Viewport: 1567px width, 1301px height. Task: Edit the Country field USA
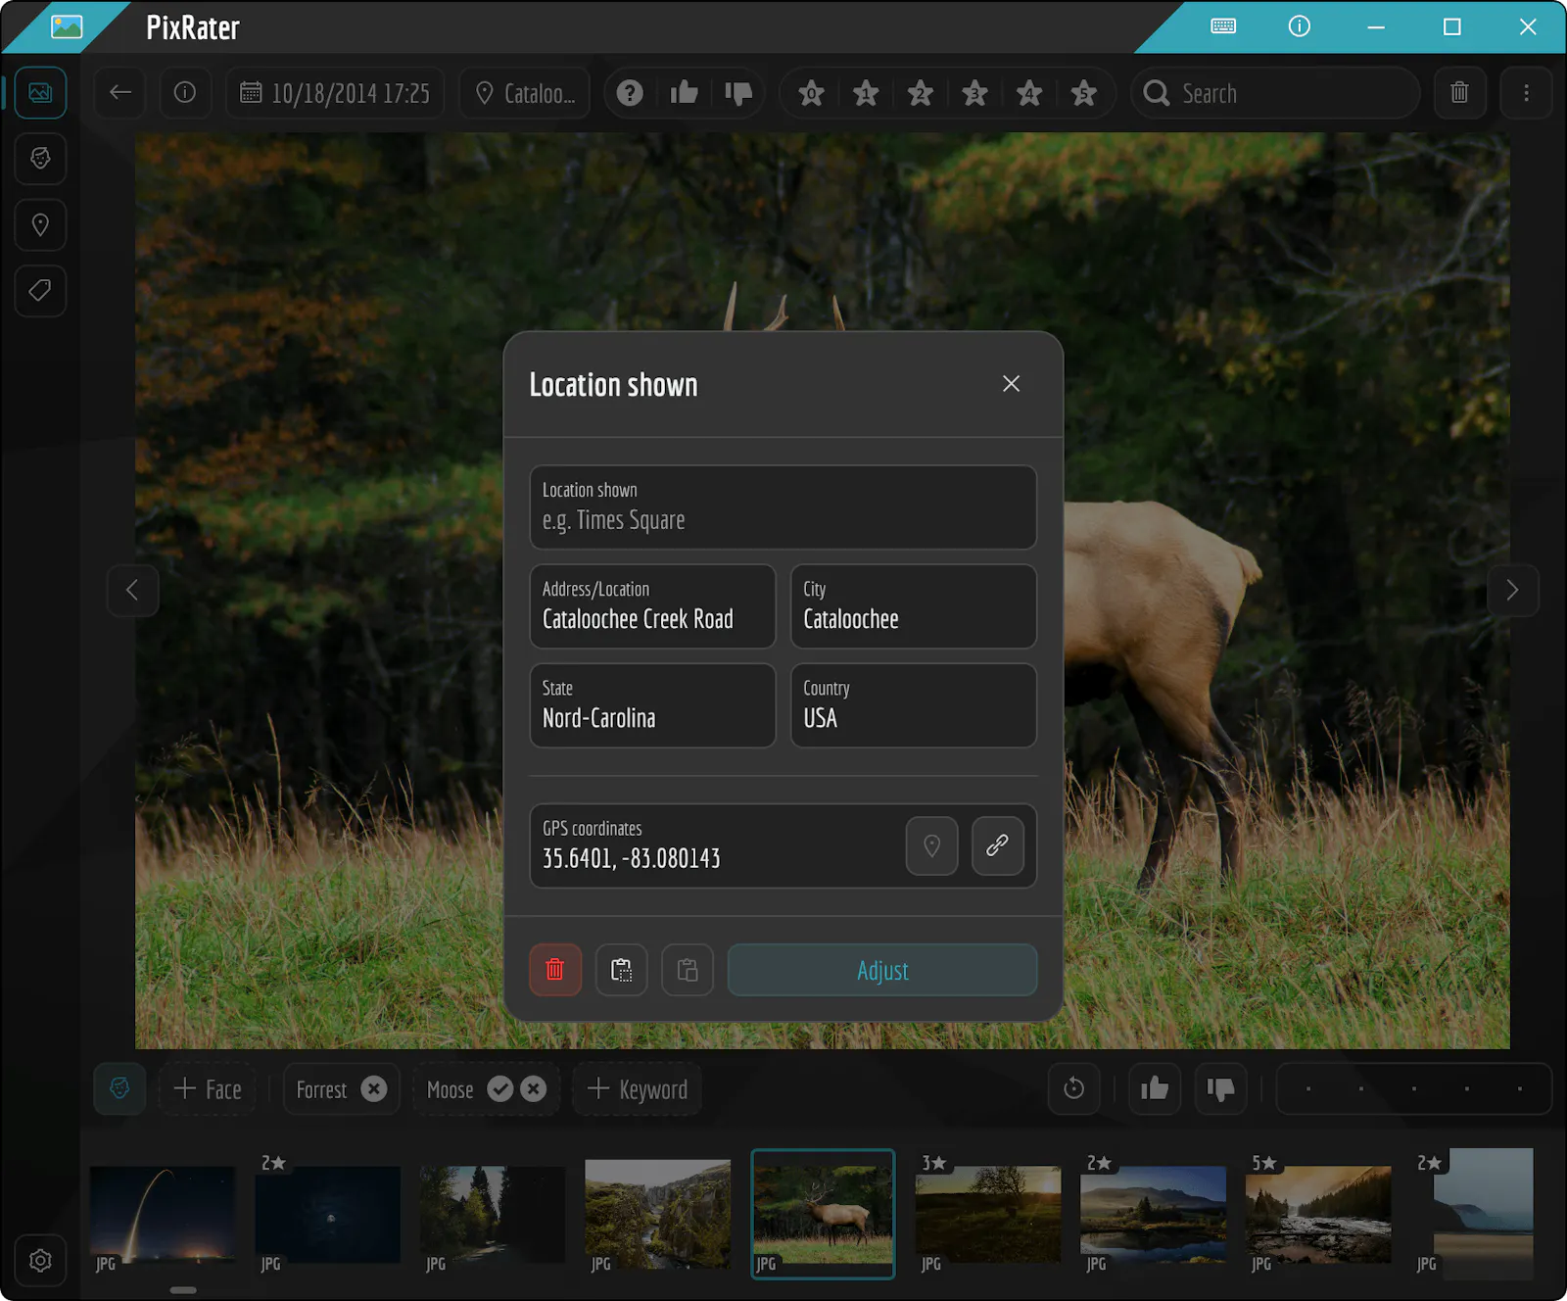914,705
